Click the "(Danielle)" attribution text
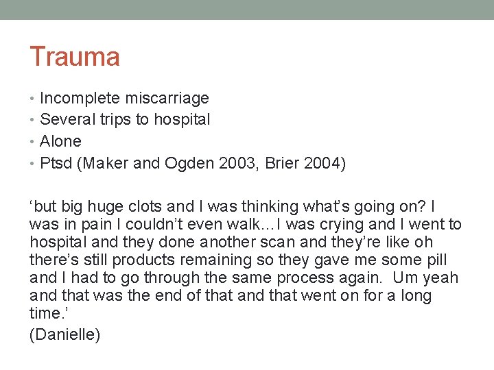Image resolution: width=494 pixels, height=370 pixels. tap(65, 336)
